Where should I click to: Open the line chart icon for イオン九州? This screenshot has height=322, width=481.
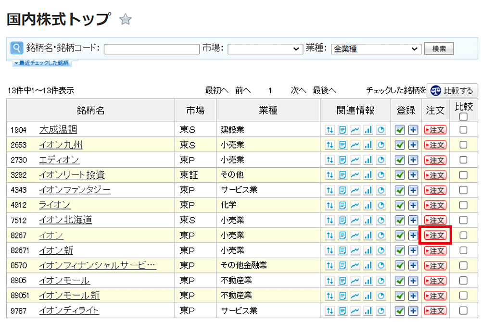(x=355, y=145)
